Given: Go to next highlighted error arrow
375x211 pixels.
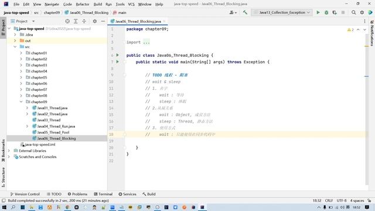Looking at the screenshot, I should (x=364, y=30).
